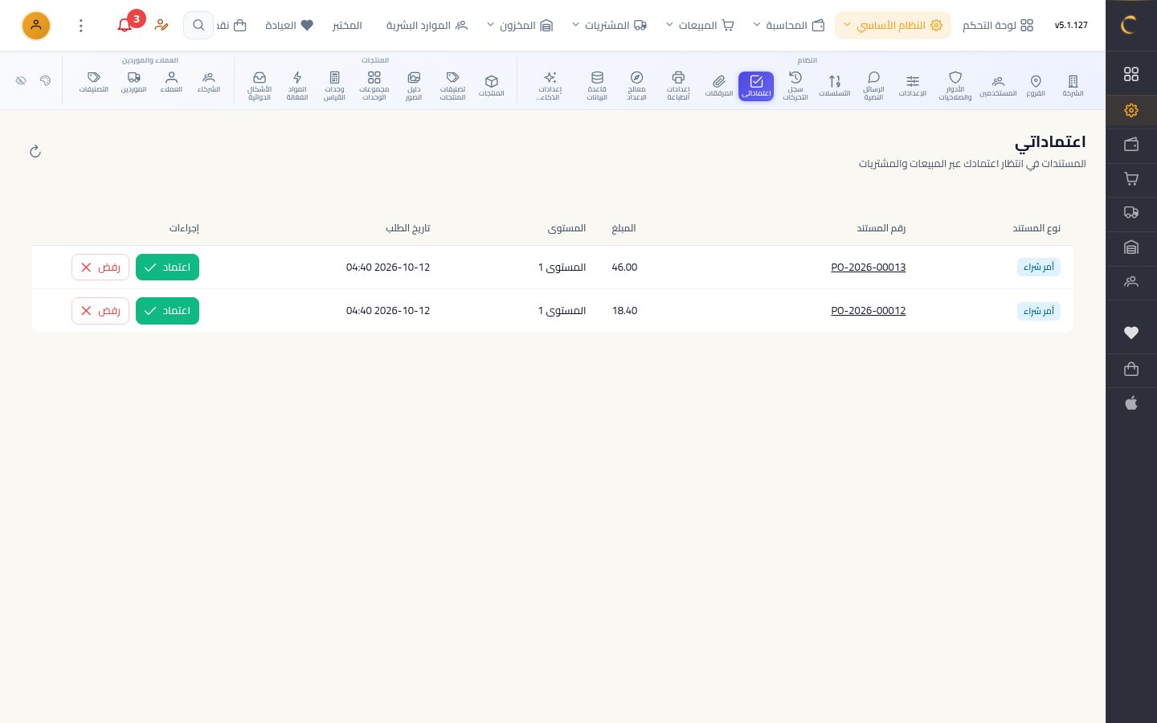
Task: Open الموارد البشرية (HR) menu item
Action: [427, 25]
